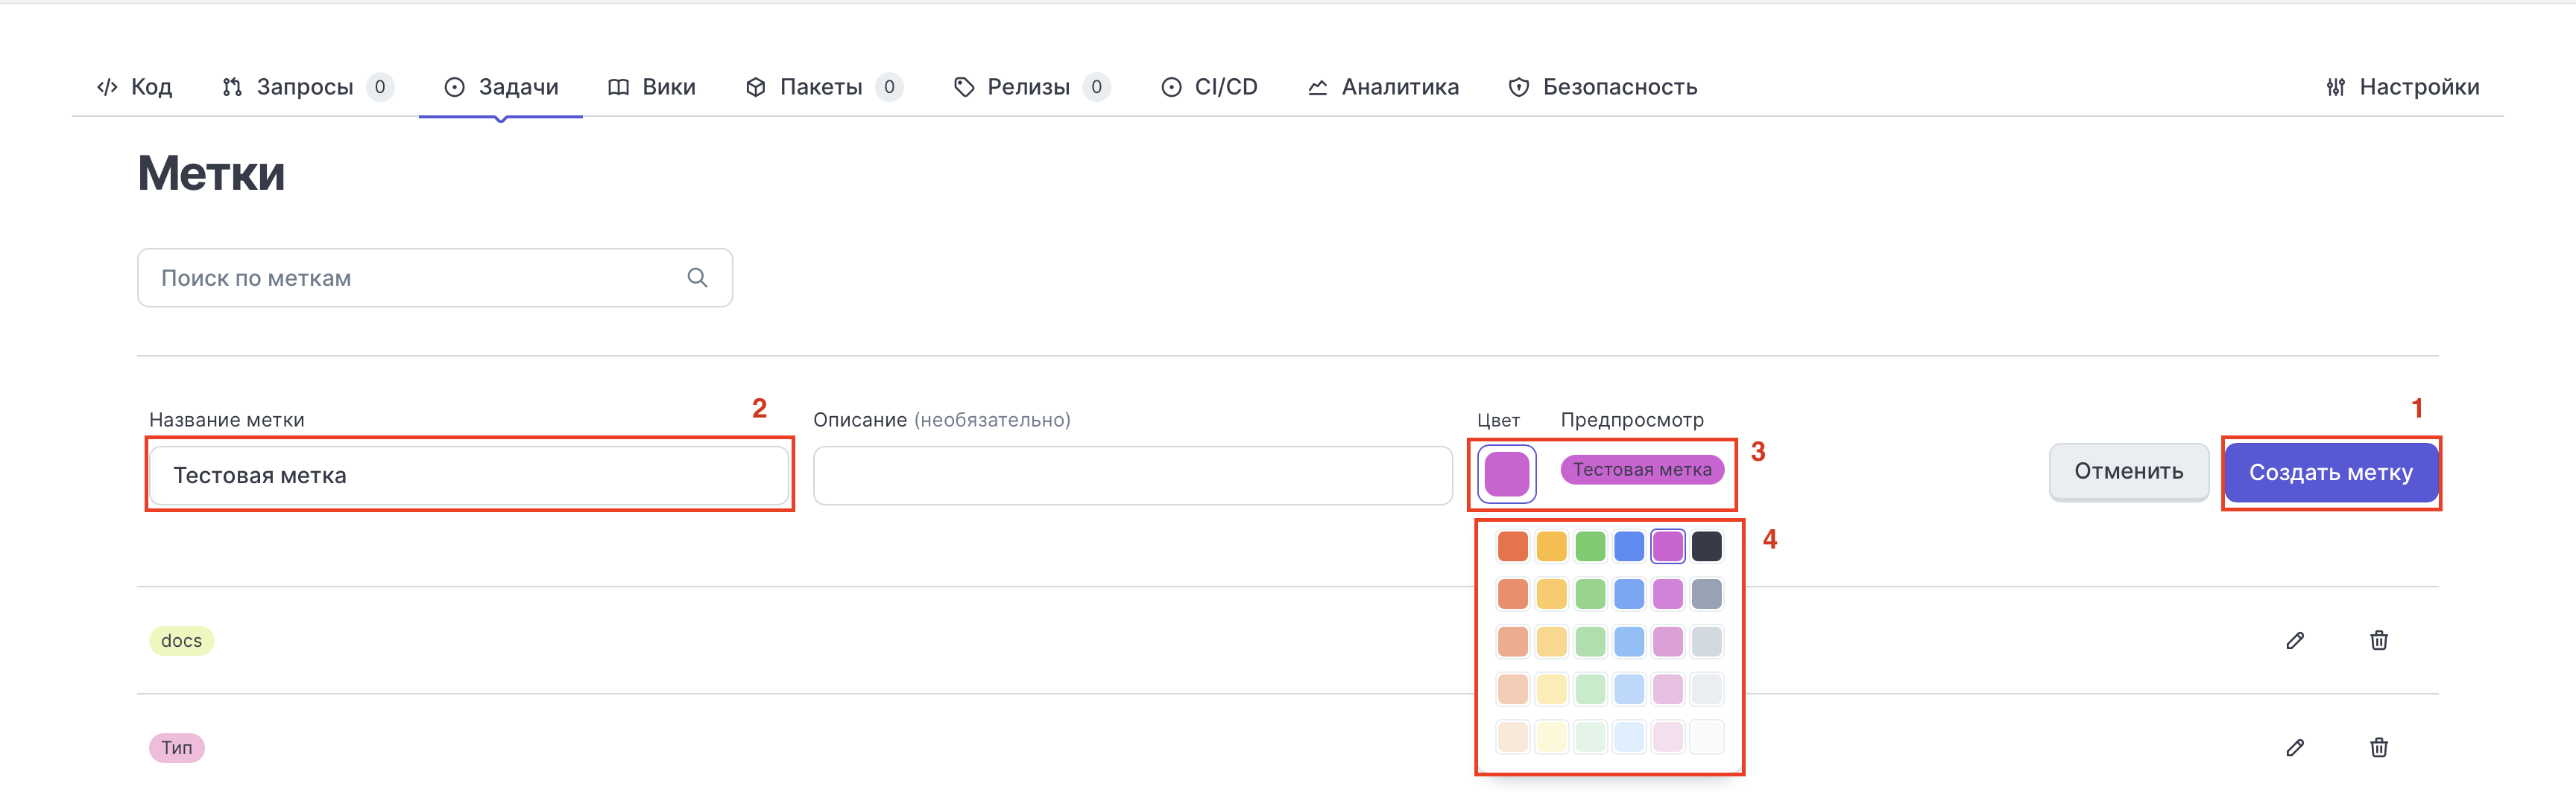Open the Аналитика tab
This screenshot has width=2576, height=792.
[1383, 87]
